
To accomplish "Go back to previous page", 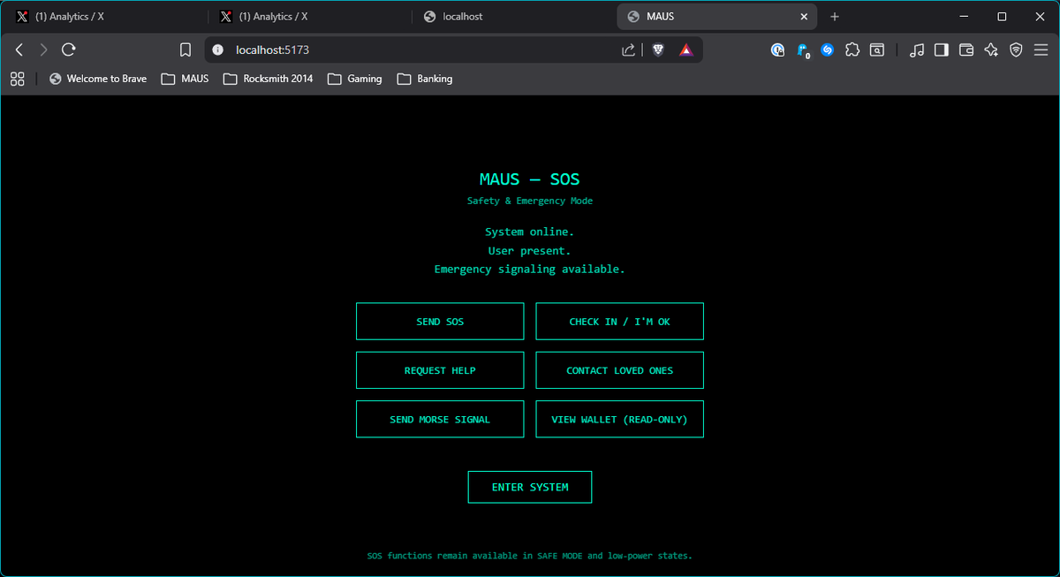I will 19,50.
